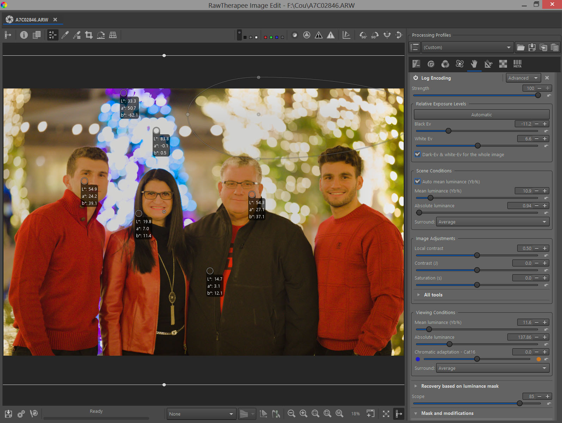Click the plus button for White Ev
This screenshot has width=562, height=423.
click(x=545, y=139)
